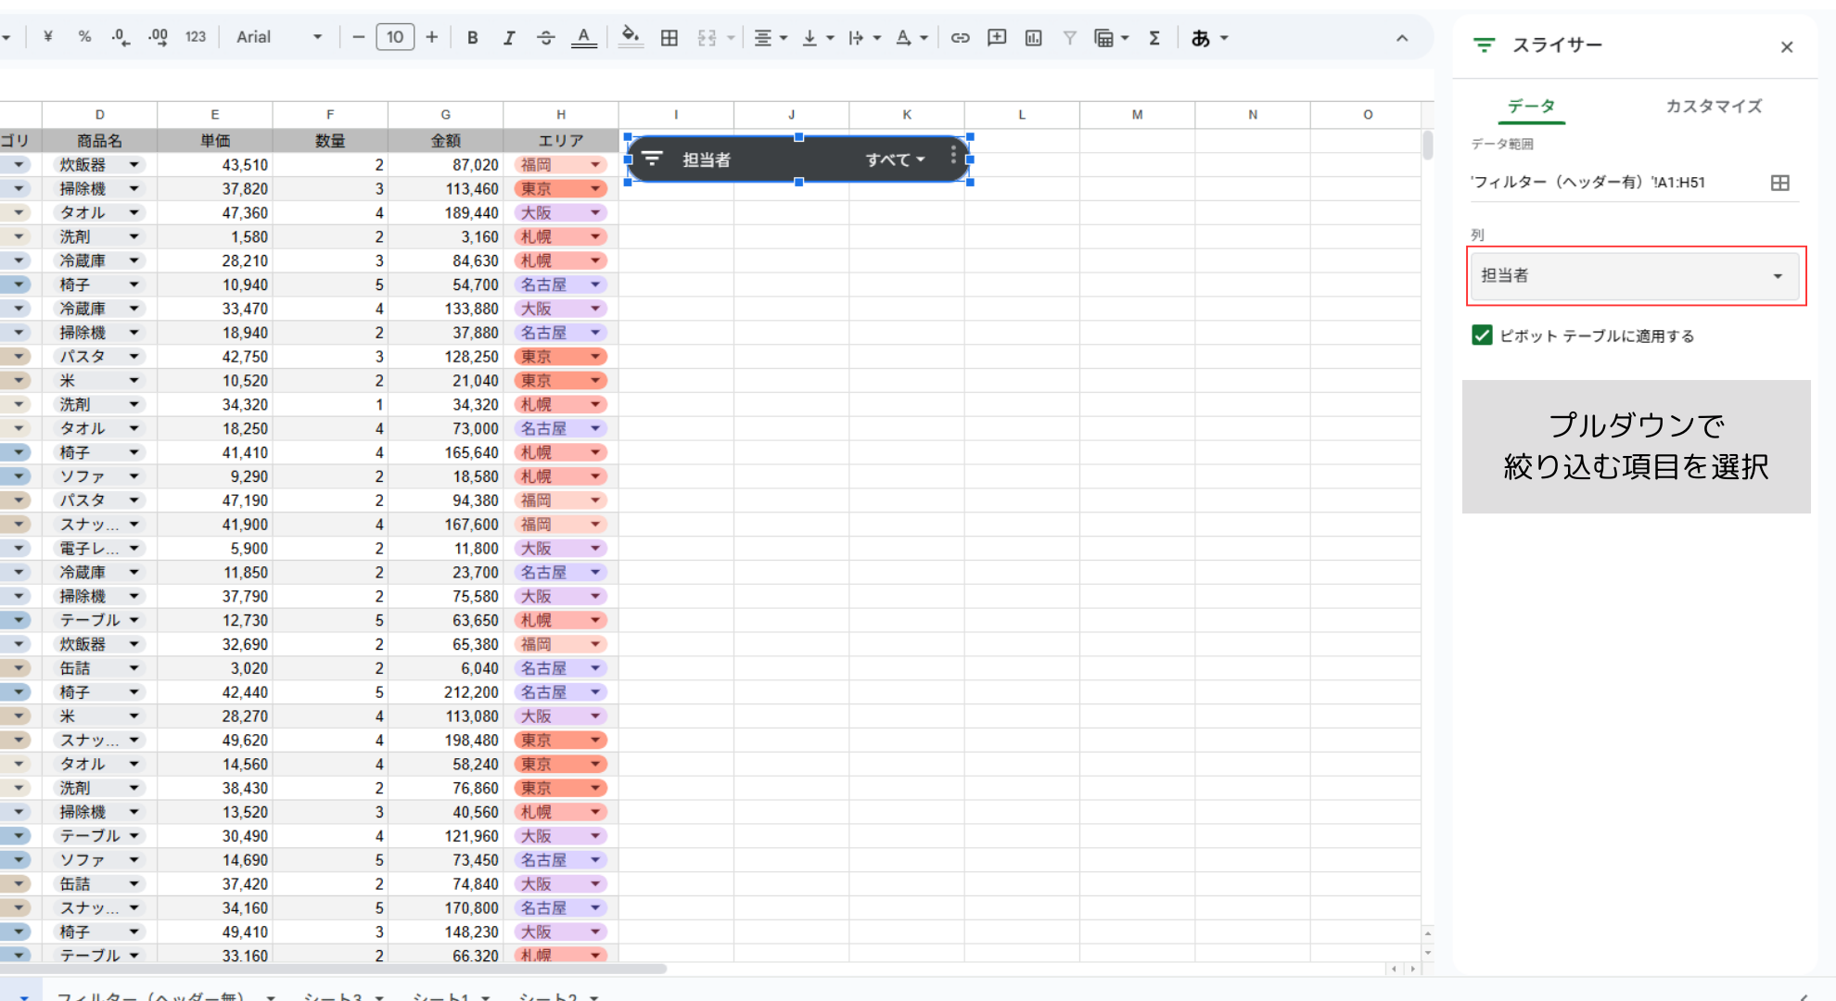Insert a link using the link icon

coord(960,38)
